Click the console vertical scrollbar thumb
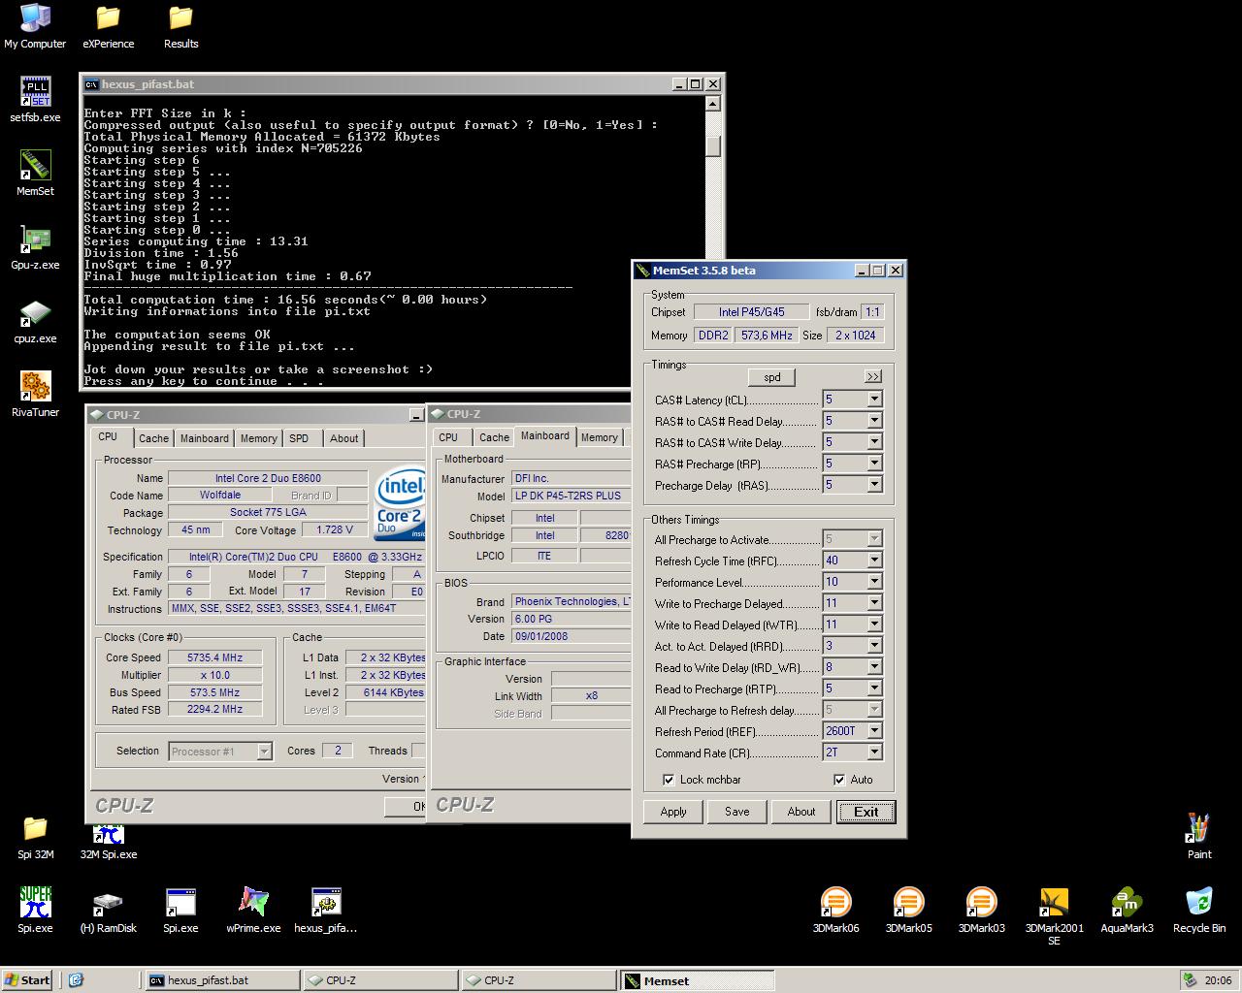This screenshot has height=993, width=1242. tap(713, 146)
